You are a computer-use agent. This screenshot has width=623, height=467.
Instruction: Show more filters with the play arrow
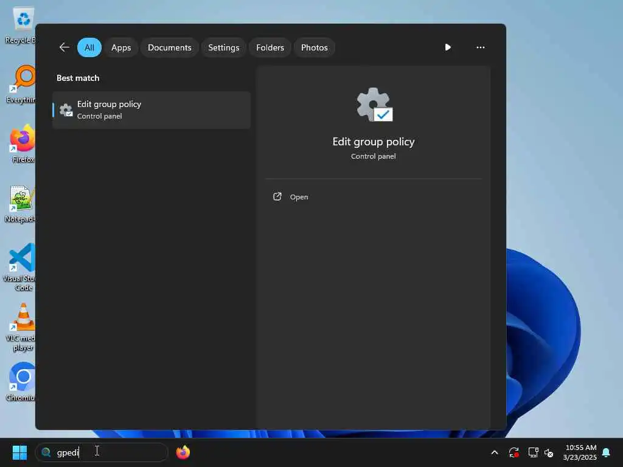tap(448, 47)
